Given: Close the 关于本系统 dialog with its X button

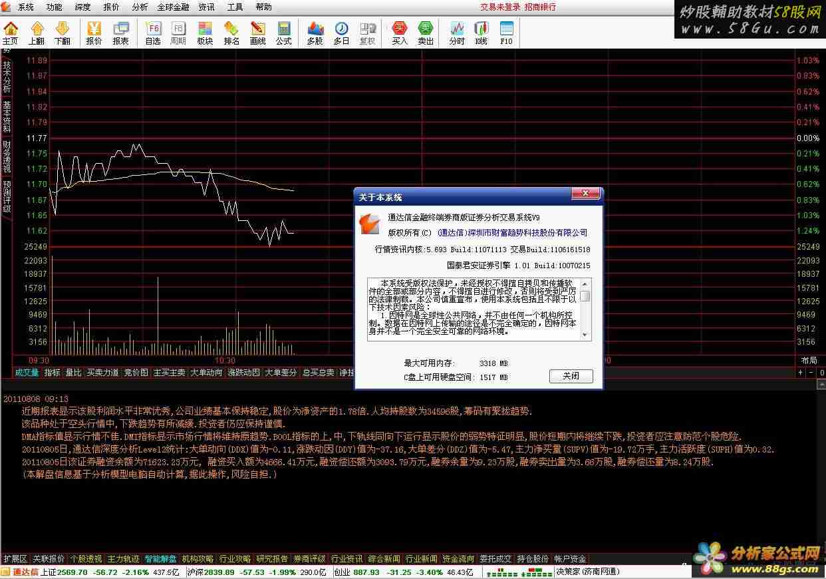Looking at the screenshot, I should click(x=586, y=194).
